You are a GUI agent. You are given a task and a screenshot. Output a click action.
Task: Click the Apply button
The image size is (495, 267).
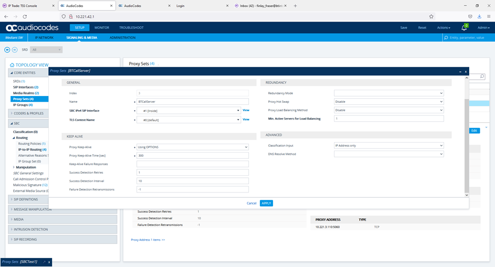(x=266, y=203)
